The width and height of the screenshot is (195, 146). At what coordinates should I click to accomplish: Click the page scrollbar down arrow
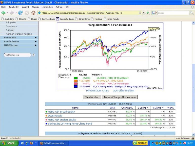[193, 134]
